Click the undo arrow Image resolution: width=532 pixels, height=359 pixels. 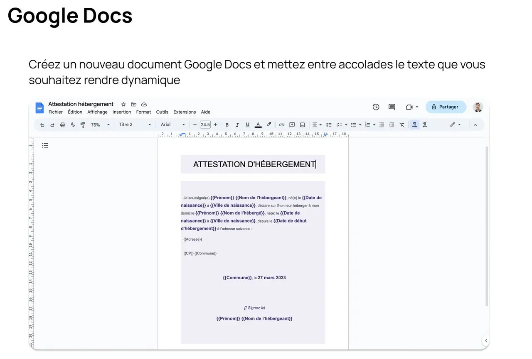click(42, 125)
